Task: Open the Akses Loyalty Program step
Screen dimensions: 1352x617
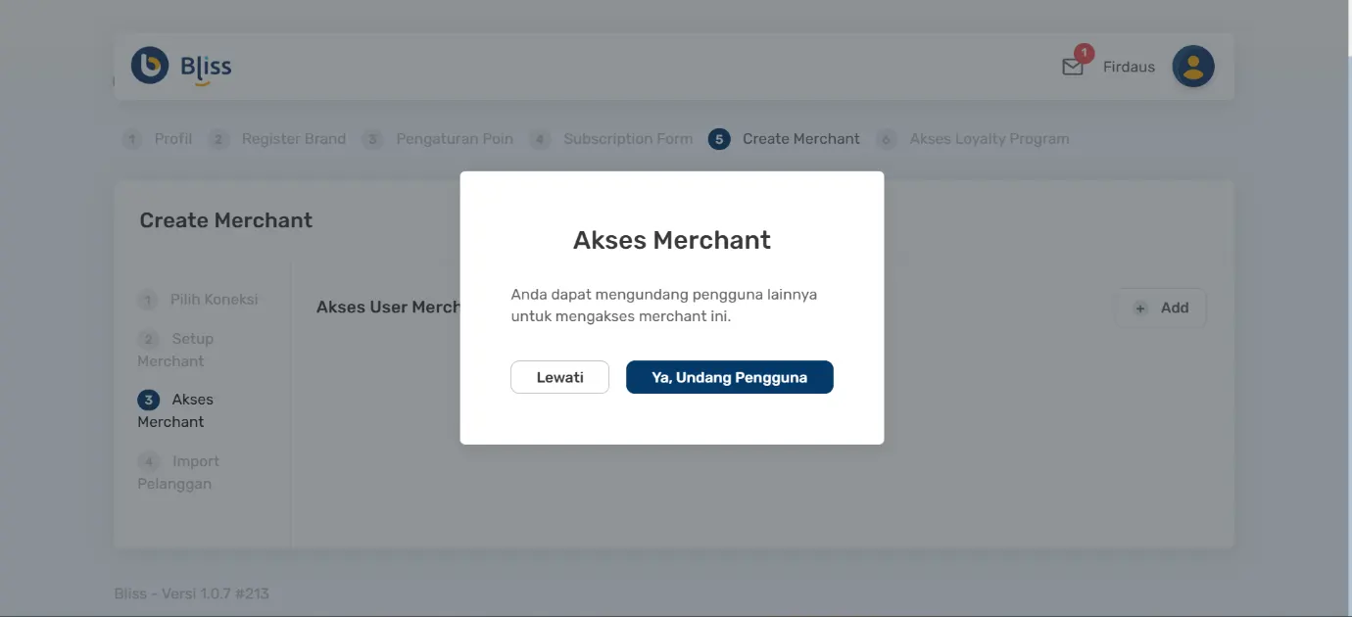Action: (x=990, y=138)
